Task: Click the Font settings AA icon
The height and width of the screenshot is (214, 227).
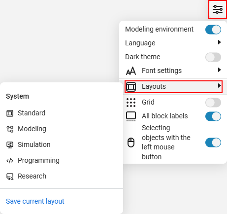Action: 131,71
